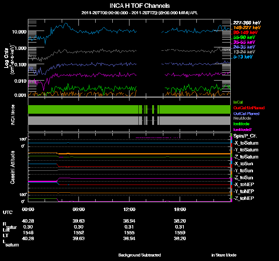This screenshot has width=279, height=261.
Task: Click the 06:00 UTC time axis label
Action: point(79,209)
